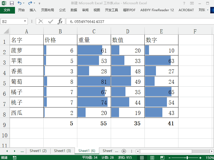
Task: Open the ABBYY FineReader 12 tab
Action: click(157, 10)
